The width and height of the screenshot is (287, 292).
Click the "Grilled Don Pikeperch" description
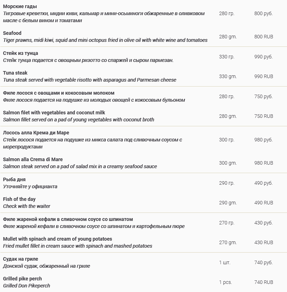(26, 286)
